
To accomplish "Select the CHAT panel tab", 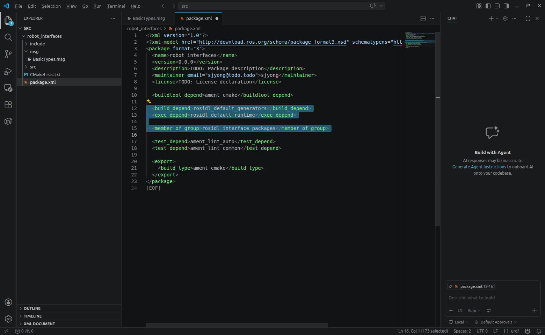I will 452,19.
